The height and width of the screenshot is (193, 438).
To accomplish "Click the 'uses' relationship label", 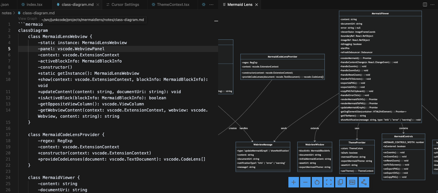I will (x=357, y=128).
